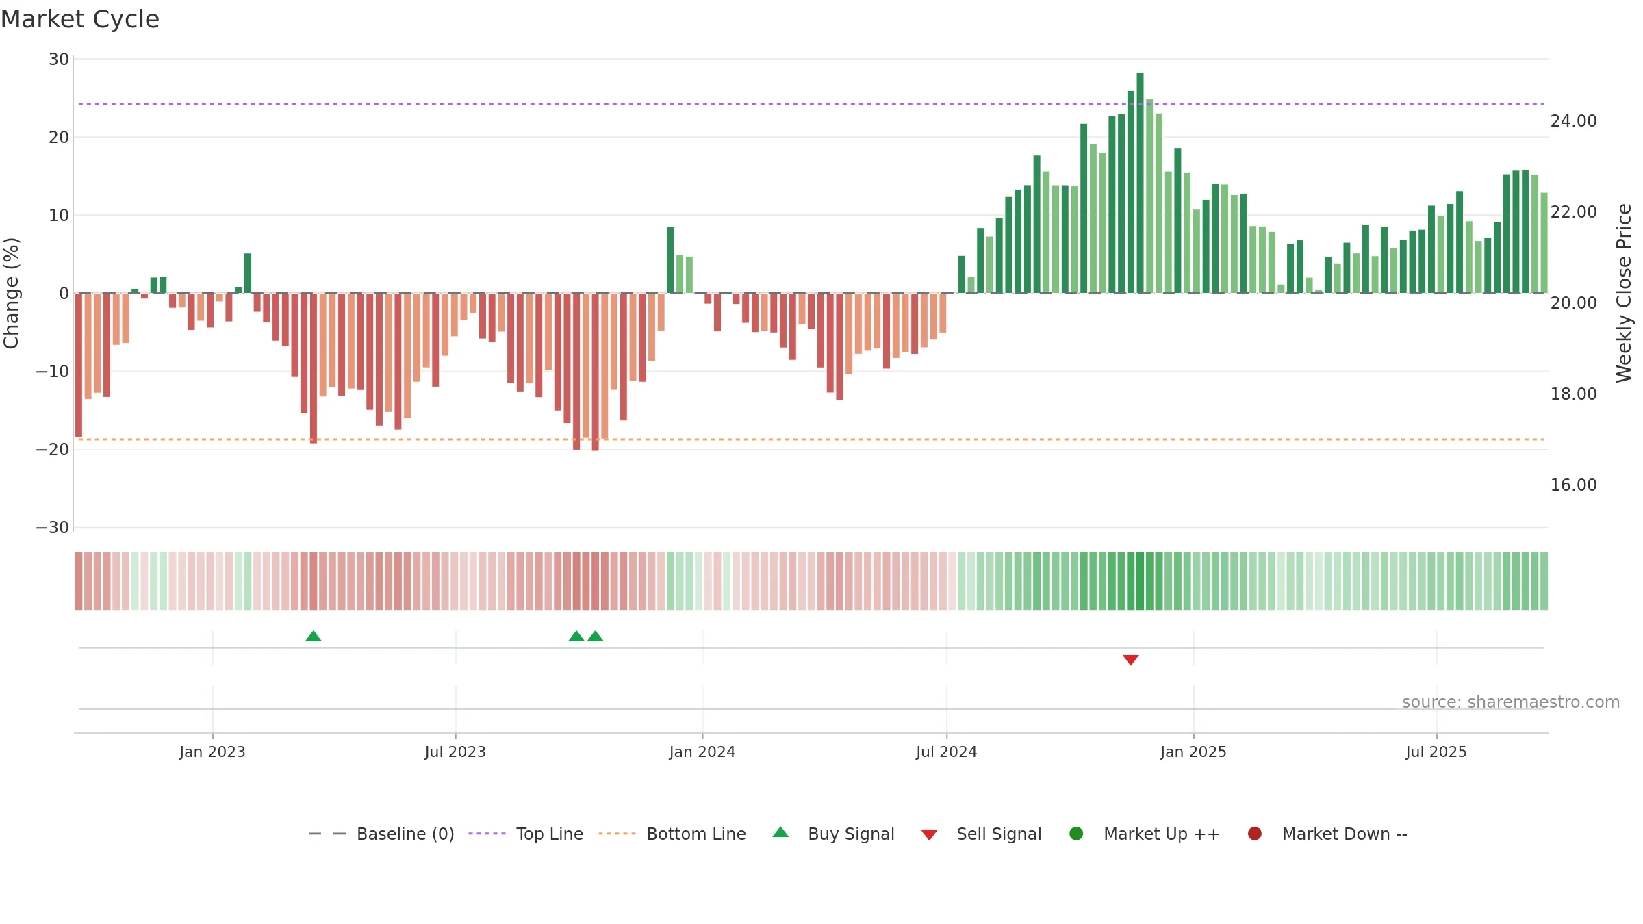Click the Jul 2023 axis label
The image size is (1643, 924).
[455, 752]
